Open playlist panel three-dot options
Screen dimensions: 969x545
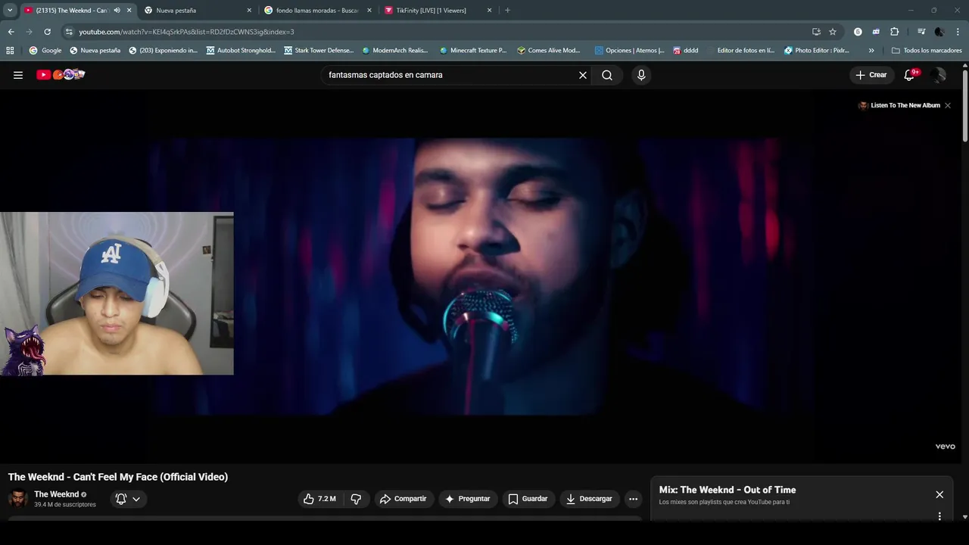pos(939,516)
